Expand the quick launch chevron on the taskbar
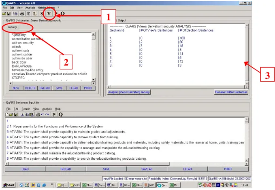The width and height of the screenshot is (275, 190). coord(52,184)
